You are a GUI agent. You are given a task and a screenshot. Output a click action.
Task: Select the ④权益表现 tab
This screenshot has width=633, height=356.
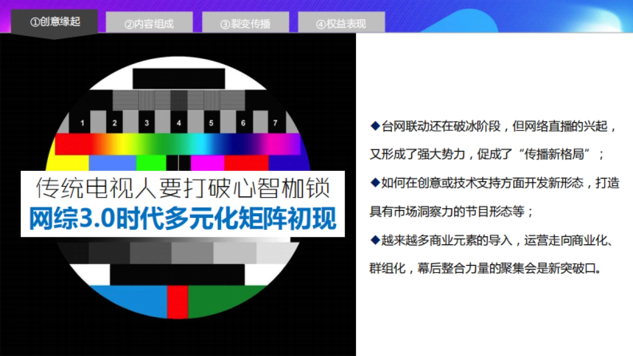click(341, 23)
